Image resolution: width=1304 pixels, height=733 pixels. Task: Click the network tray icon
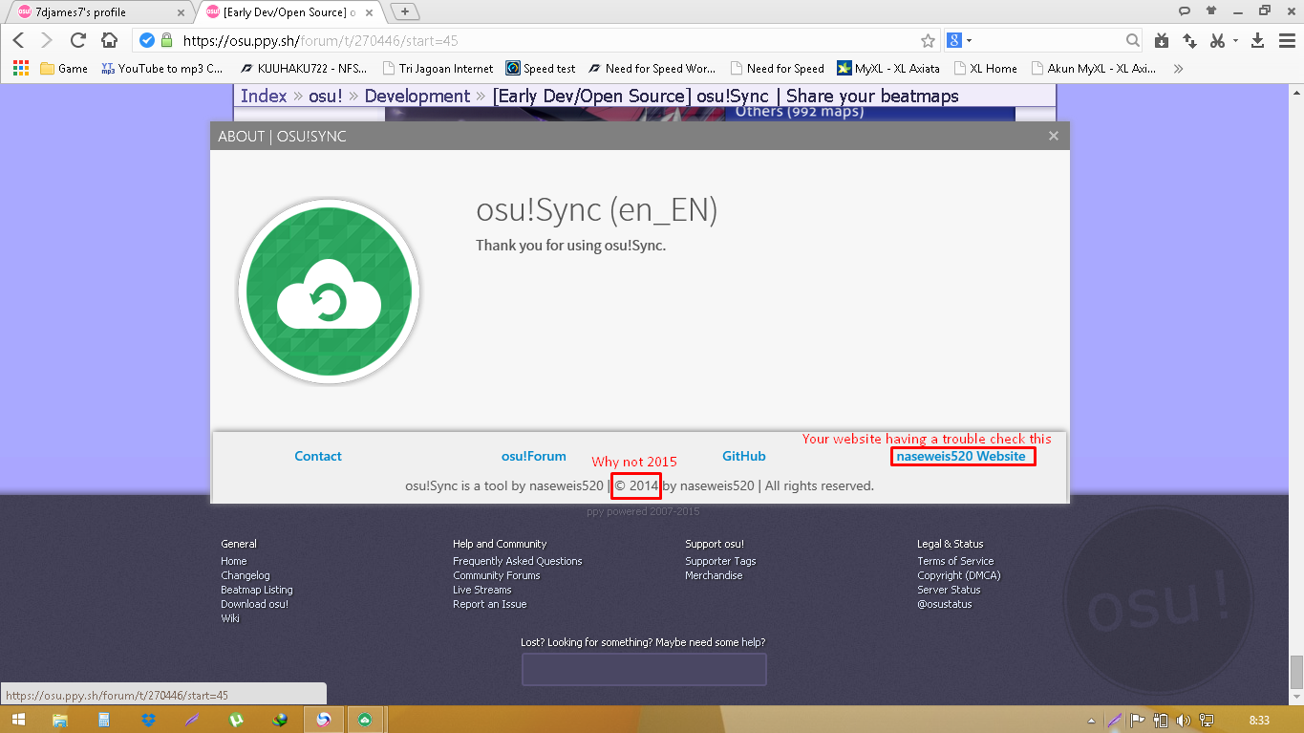click(1207, 721)
